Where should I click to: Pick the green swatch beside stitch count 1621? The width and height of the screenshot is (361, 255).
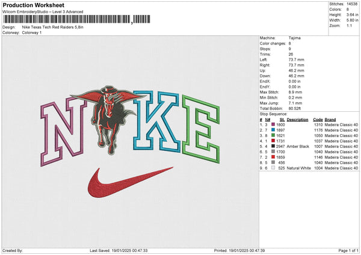coord(273,135)
